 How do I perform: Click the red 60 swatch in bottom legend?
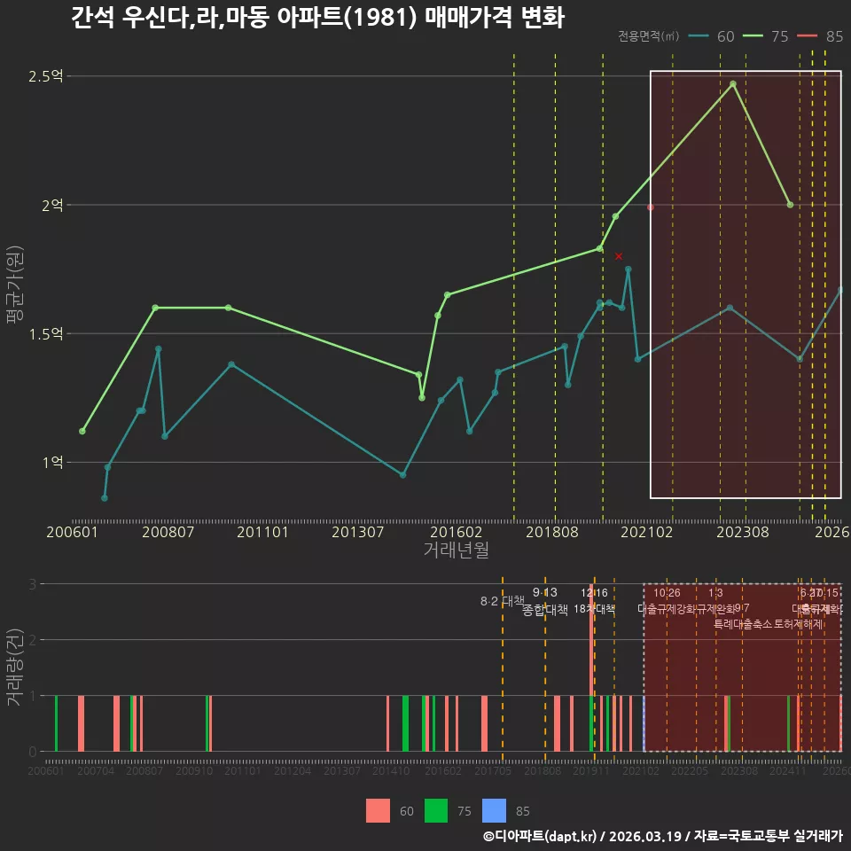(x=378, y=811)
